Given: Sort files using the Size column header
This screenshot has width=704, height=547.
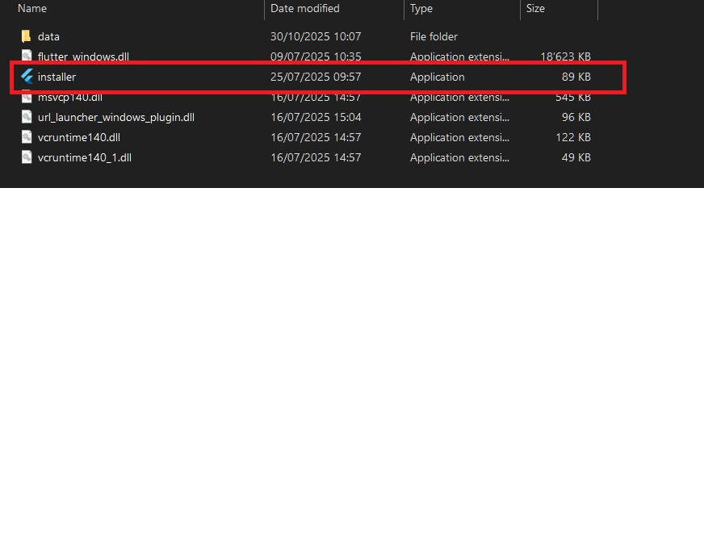Looking at the screenshot, I should (x=535, y=8).
